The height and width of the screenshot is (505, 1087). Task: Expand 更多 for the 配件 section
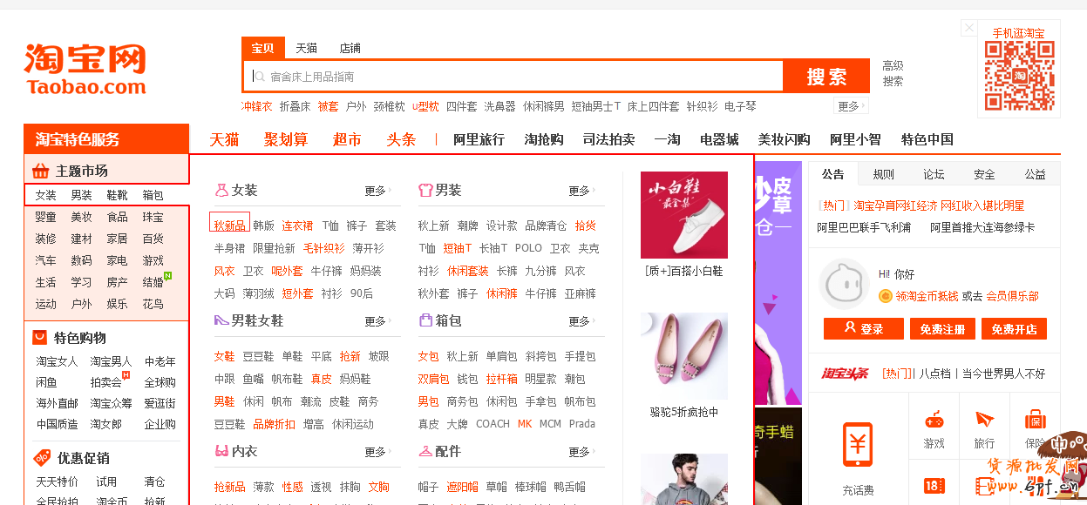point(581,452)
